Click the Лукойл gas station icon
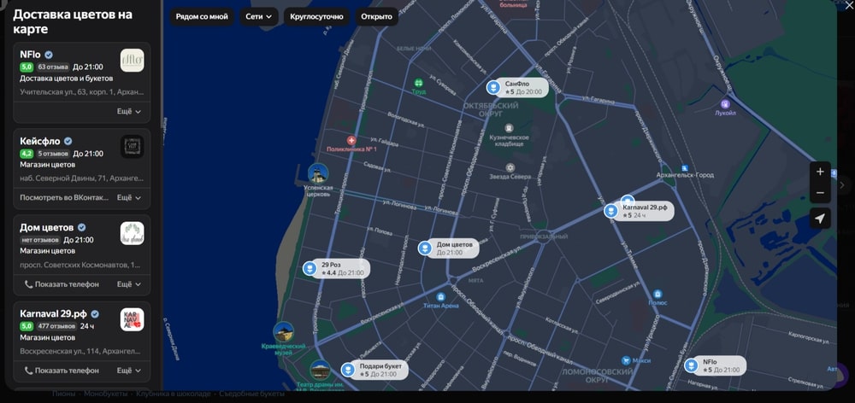 [725, 103]
